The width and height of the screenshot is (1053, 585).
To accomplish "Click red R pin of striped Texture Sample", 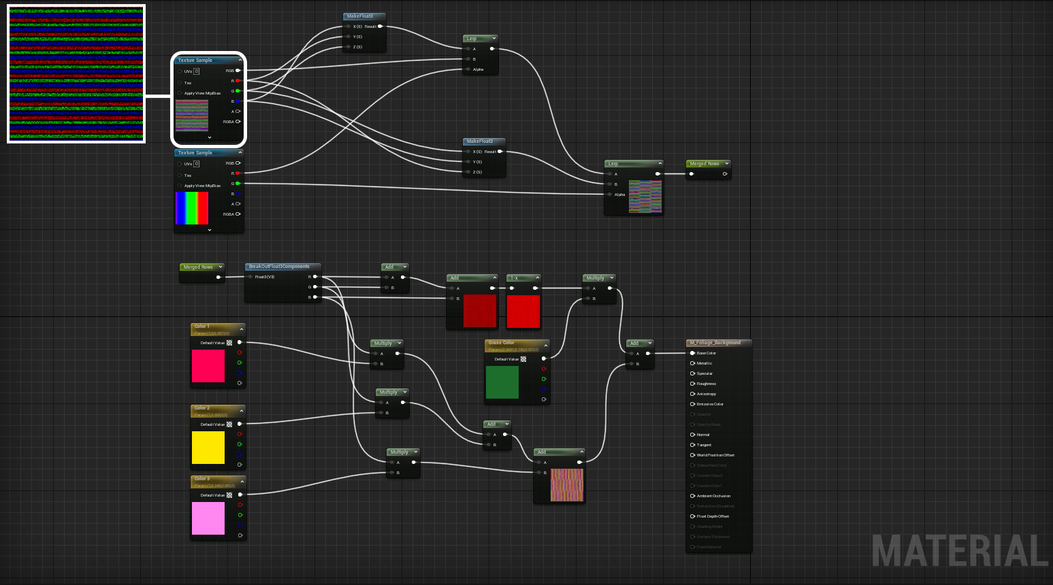I will pos(238,81).
